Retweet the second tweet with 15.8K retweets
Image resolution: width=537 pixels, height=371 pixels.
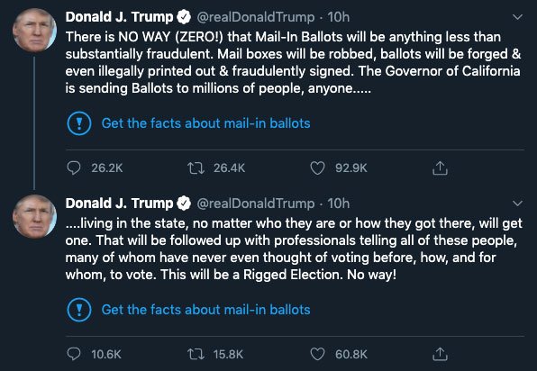[x=196, y=354]
